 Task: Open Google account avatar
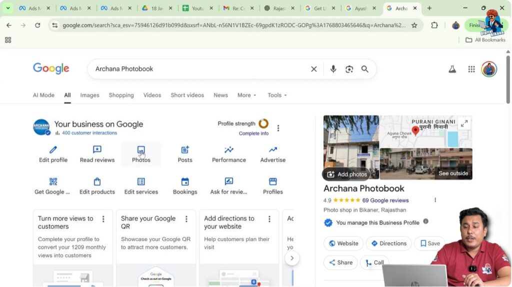click(x=489, y=69)
